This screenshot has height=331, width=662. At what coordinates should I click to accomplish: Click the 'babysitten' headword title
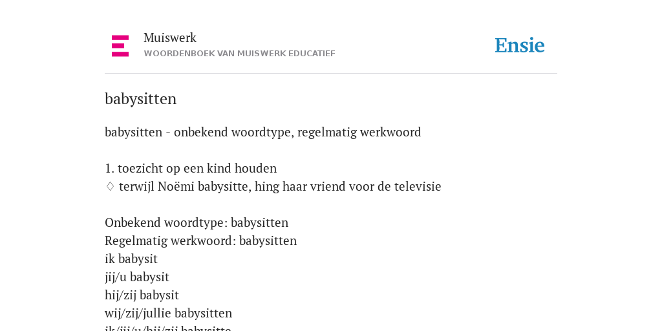(140, 99)
